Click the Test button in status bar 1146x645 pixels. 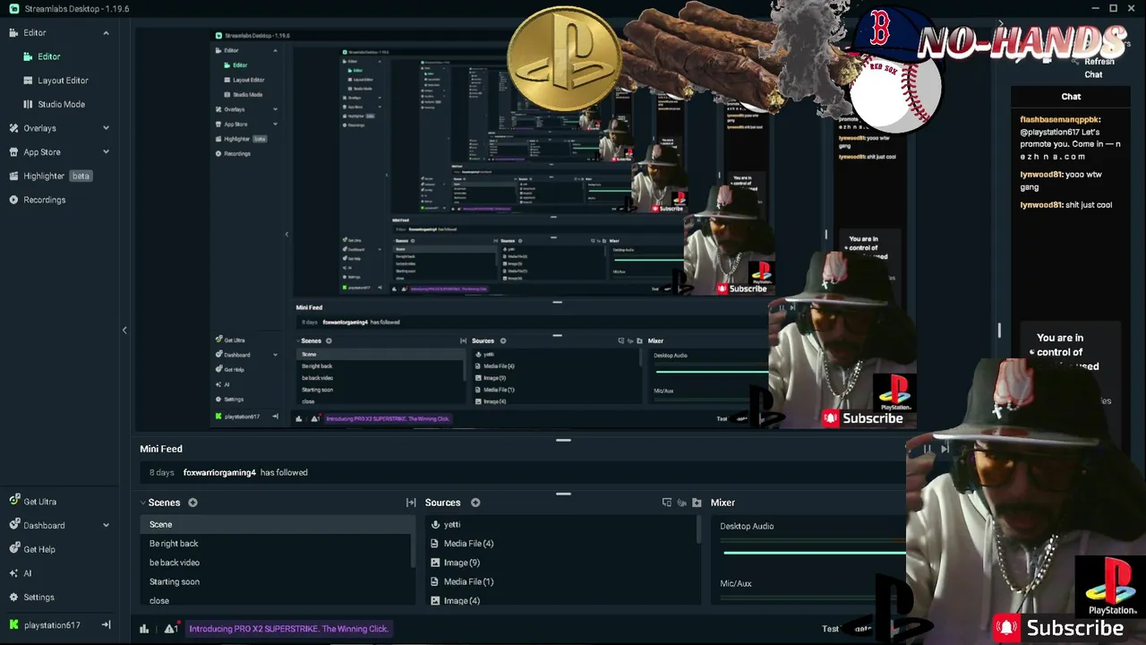pyautogui.click(x=831, y=629)
